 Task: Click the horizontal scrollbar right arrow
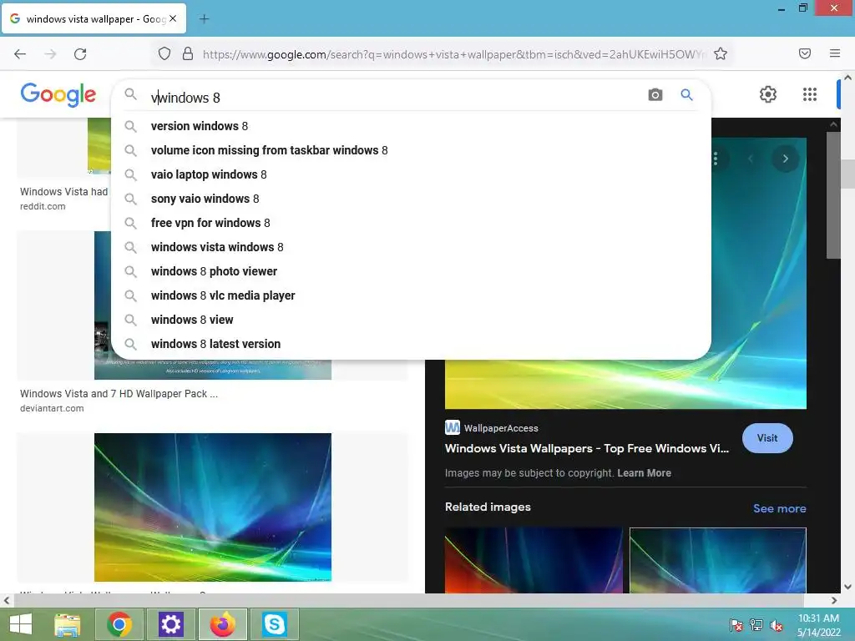(x=834, y=600)
